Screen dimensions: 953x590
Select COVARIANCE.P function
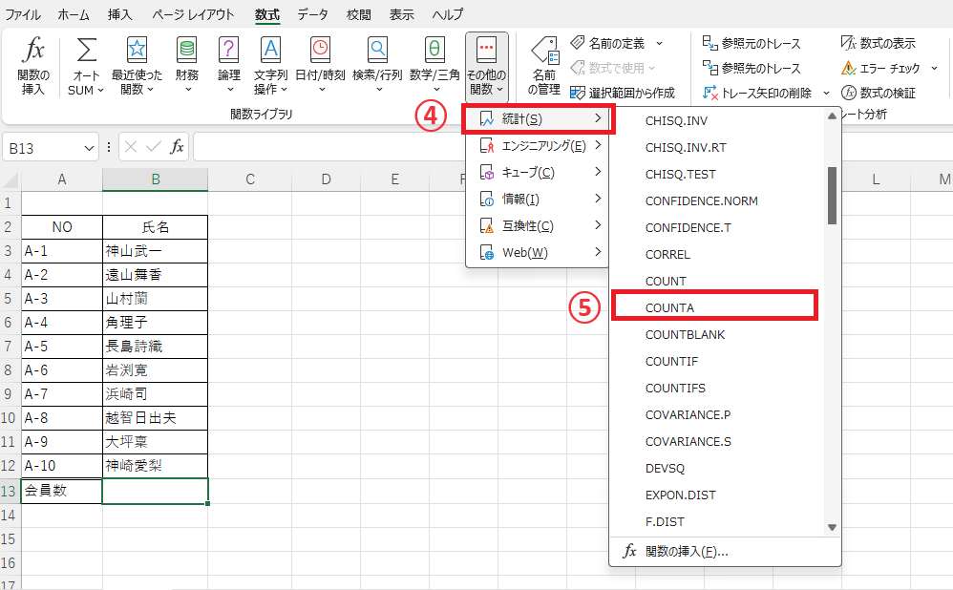pos(688,415)
